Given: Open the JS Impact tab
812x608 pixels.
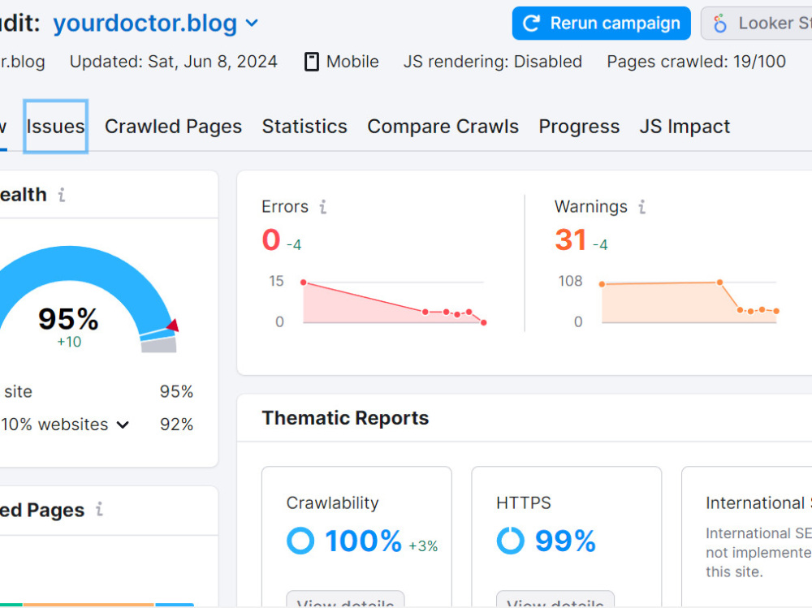Looking at the screenshot, I should tap(685, 127).
